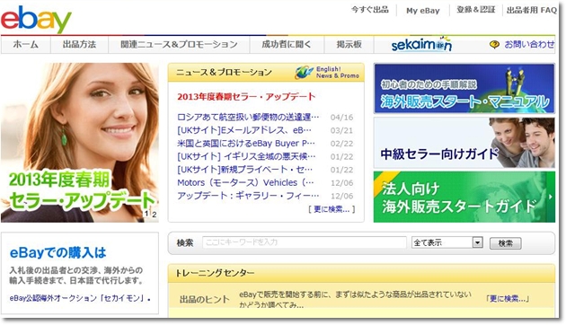Image resolution: width=566 pixels, height=325 pixels.
Task: Open eBay公認海外オークション「セカイモン」 link
Action: pyautogui.click(x=78, y=298)
